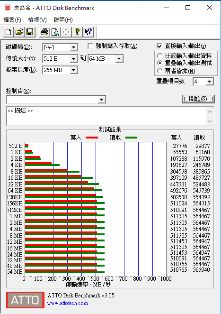The width and height of the screenshot is (221, 314).
Task: Click into the 描述 description text box
Action: coord(106,116)
